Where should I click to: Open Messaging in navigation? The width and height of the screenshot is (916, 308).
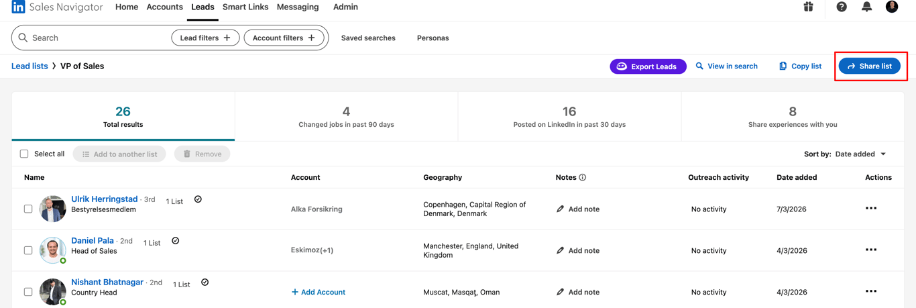(x=298, y=7)
